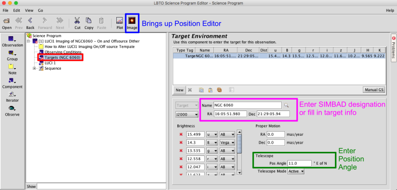The image size is (397, 190).
Task: Click the Forward arrow icon
Action: tap(45, 21)
